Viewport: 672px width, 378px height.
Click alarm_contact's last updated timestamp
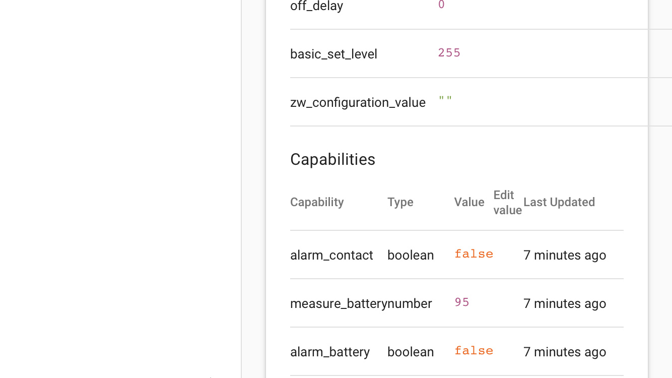pos(564,255)
